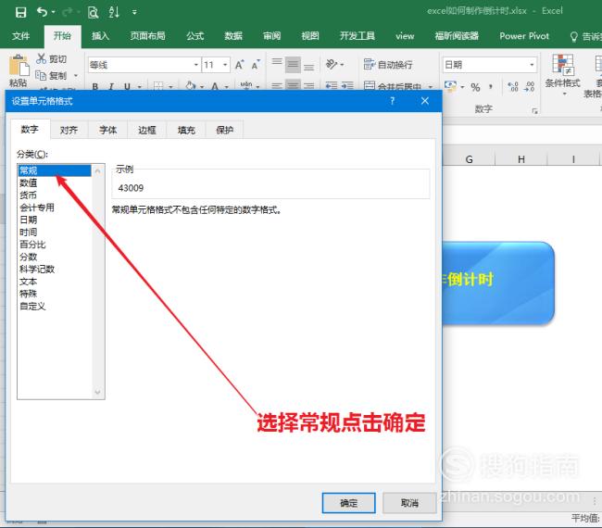Select 分数 in category list
Image resolution: width=602 pixels, height=528 pixels.
tap(55, 257)
